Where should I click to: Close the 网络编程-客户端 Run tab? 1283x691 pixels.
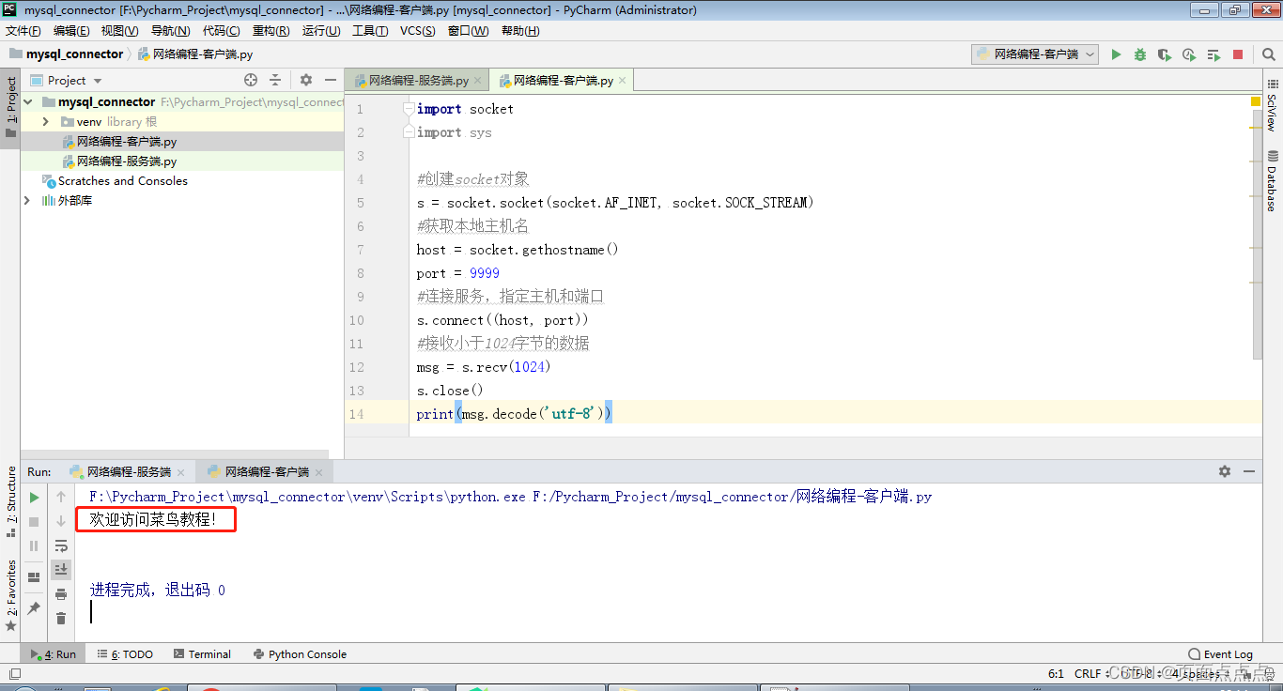[x=320, y=471]
